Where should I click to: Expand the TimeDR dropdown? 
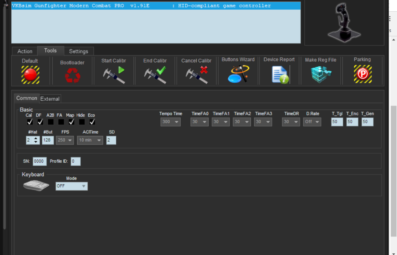coord(291,122)
